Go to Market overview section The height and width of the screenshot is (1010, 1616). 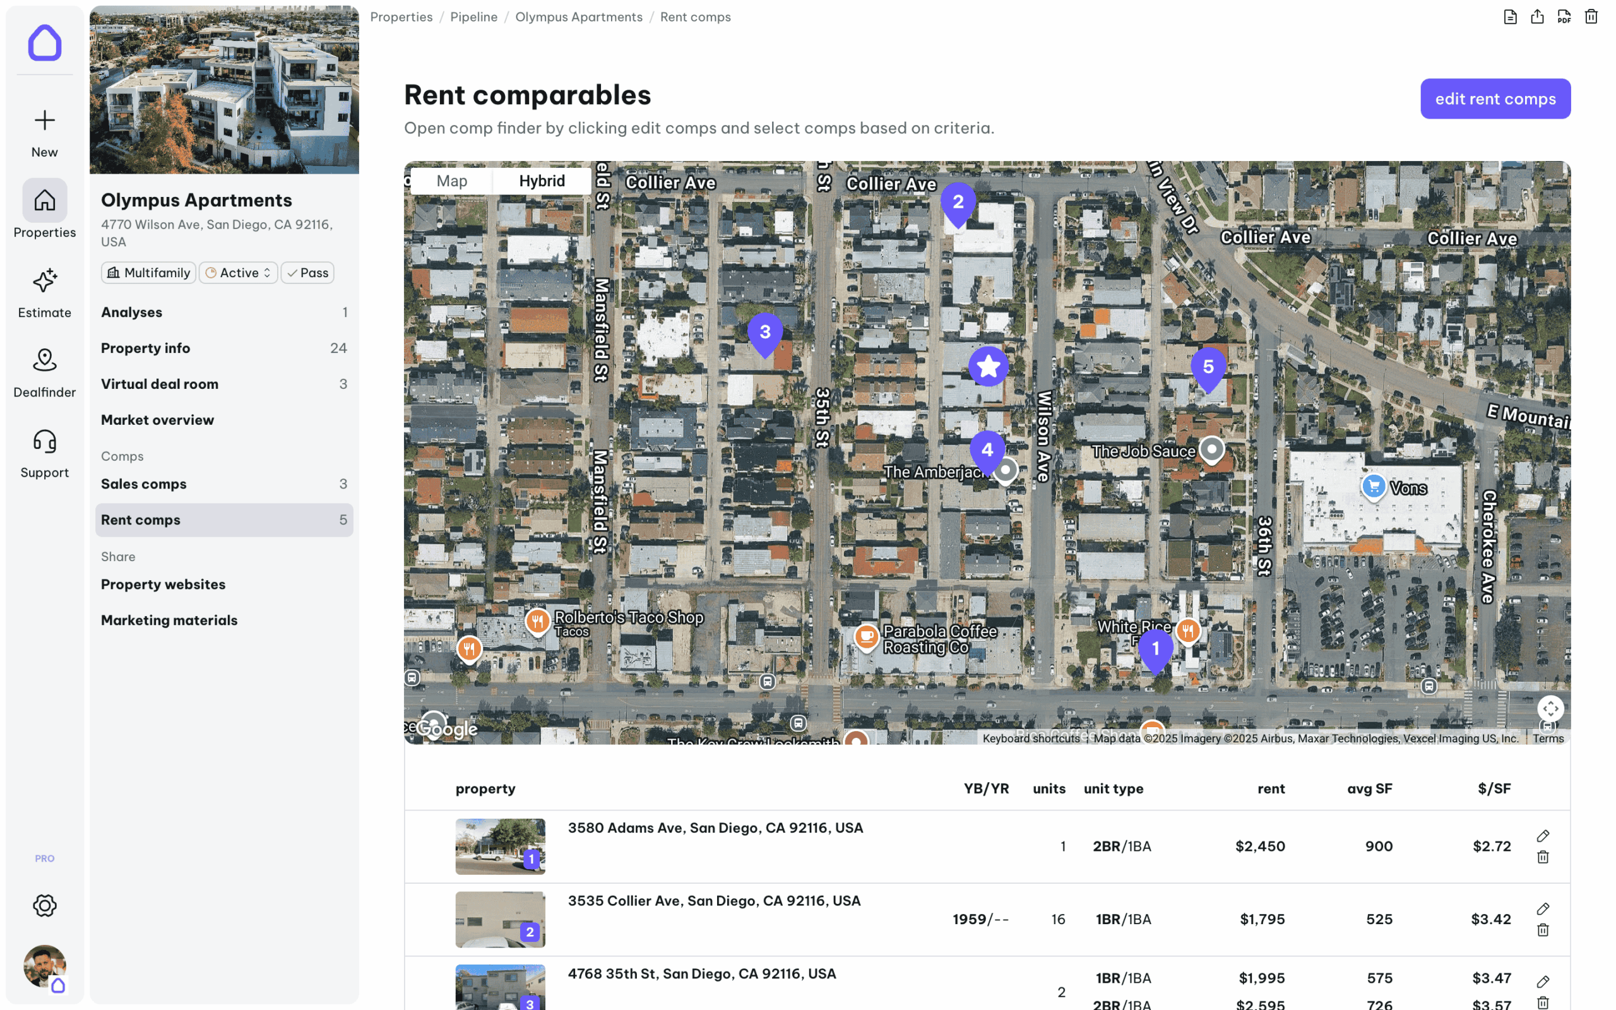(x=158, y=420)
